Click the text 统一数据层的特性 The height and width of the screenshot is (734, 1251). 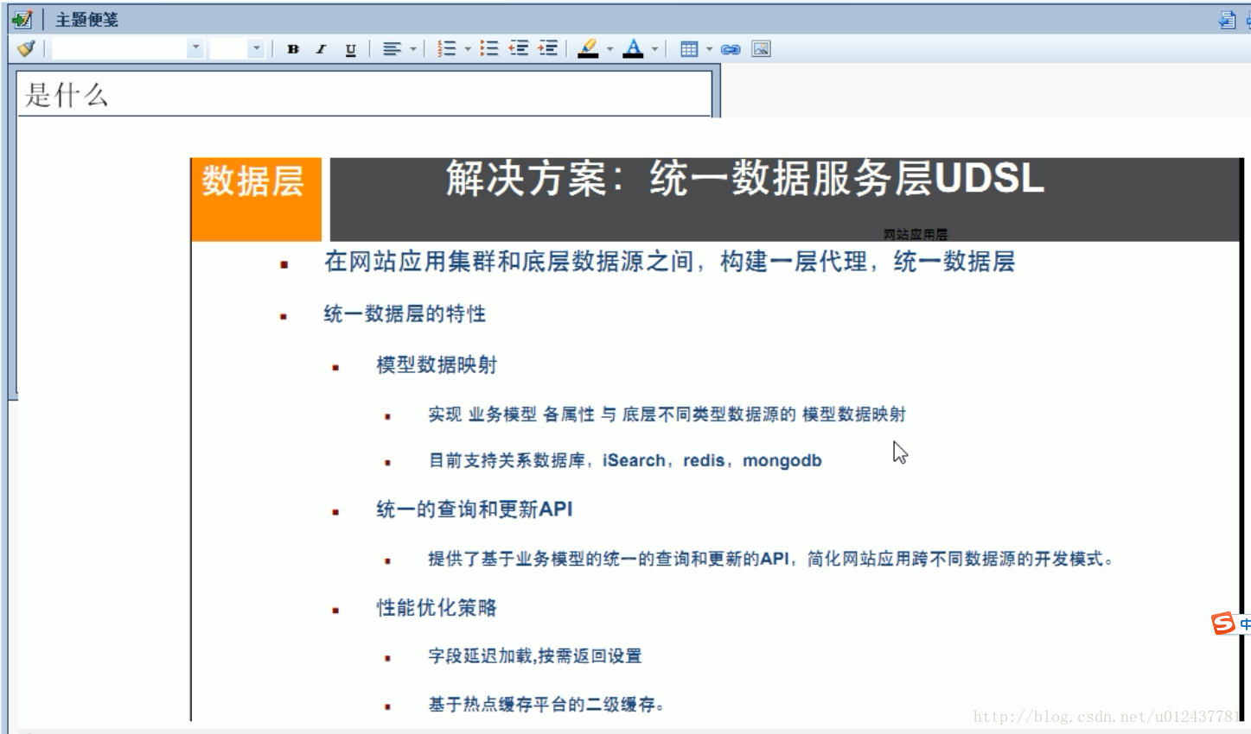pyautogui.click(x=405, y=313)
